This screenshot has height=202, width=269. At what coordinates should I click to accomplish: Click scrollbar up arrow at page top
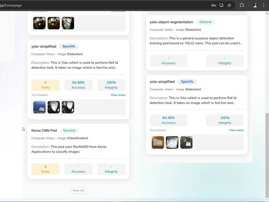coord(267,13)
